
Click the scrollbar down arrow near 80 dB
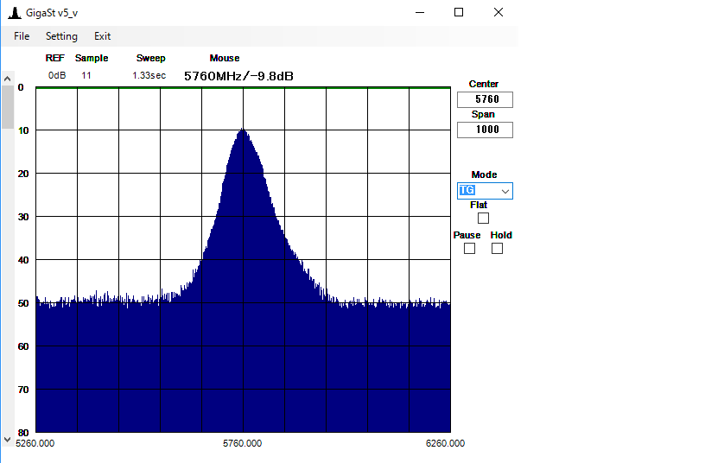7,438
